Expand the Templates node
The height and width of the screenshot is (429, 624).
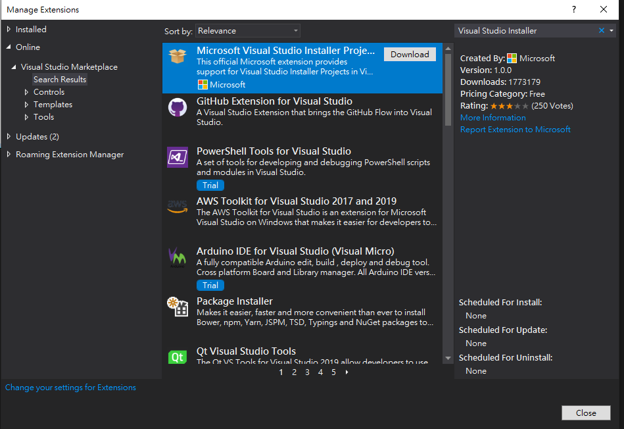tap(27, 105)
